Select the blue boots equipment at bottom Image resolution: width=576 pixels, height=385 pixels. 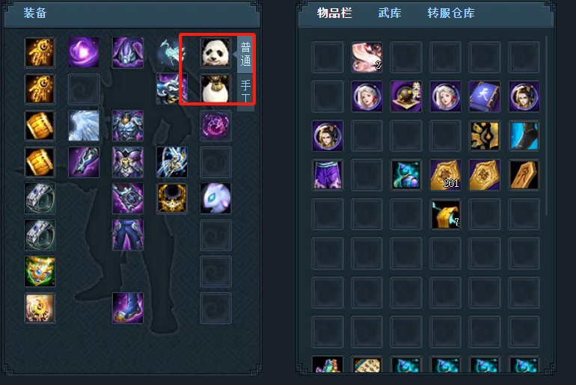(127, 307)
